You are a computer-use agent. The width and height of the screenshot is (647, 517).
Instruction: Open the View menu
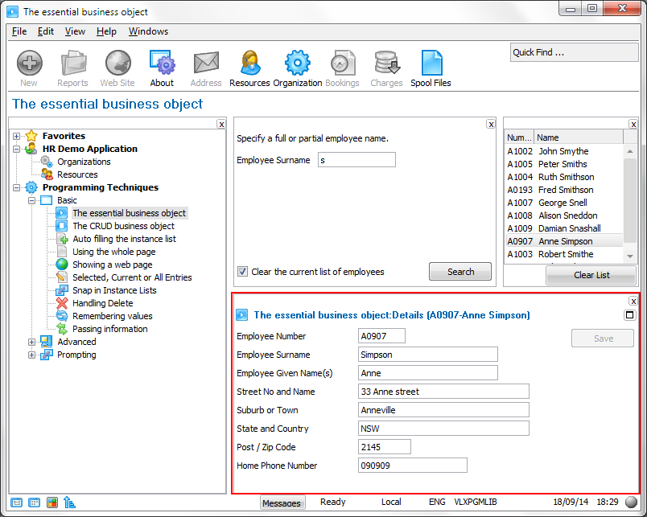75,31
